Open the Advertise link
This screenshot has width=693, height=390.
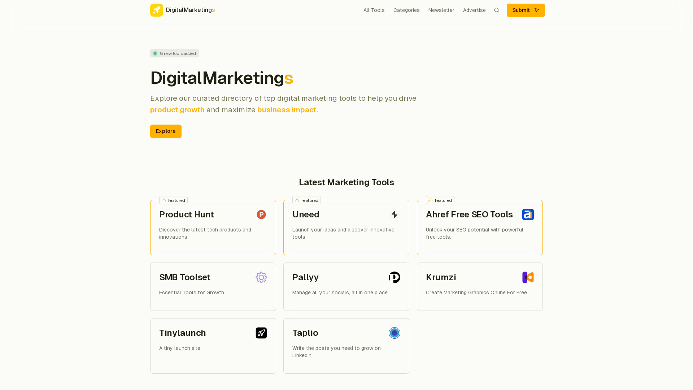(x=474, y=10)
